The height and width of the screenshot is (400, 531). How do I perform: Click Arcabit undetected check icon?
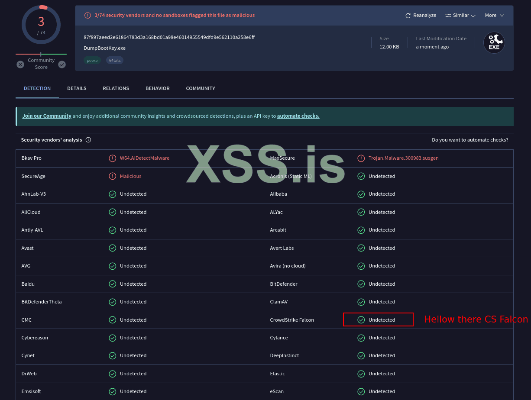[361, 230]
